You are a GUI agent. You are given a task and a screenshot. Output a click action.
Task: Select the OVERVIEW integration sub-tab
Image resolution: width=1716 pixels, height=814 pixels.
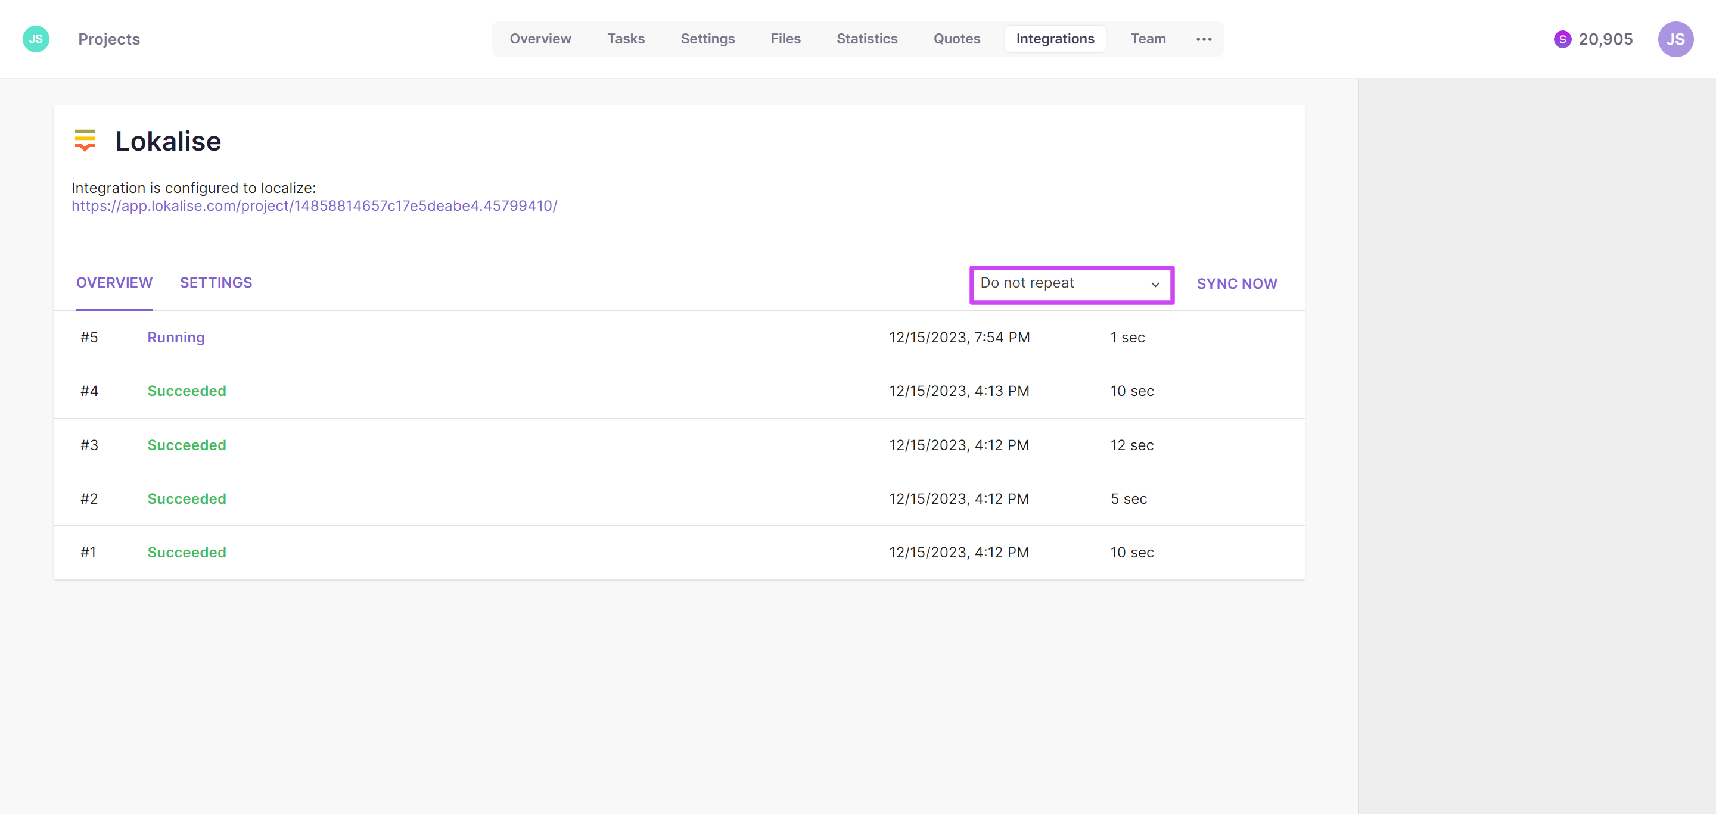(x=114, y=283)
